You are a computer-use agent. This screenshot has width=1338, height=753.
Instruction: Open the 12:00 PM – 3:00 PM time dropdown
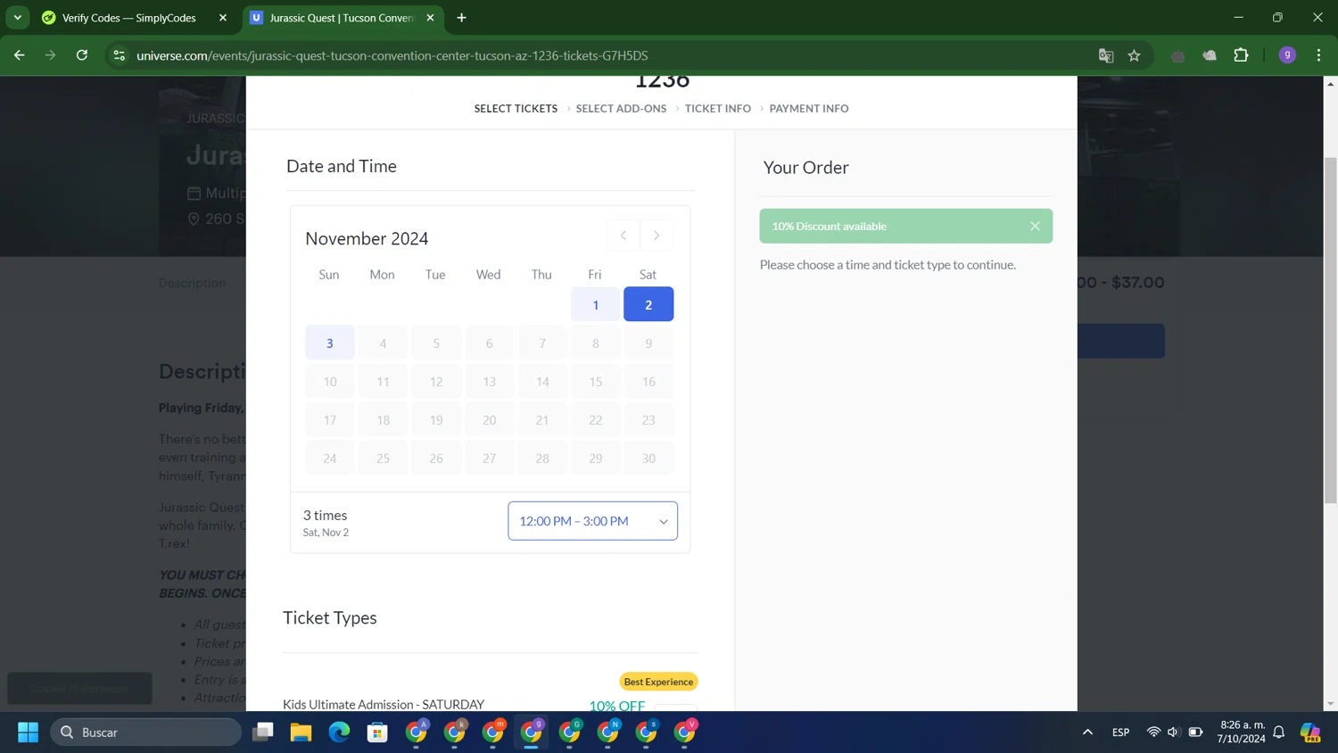593,521
